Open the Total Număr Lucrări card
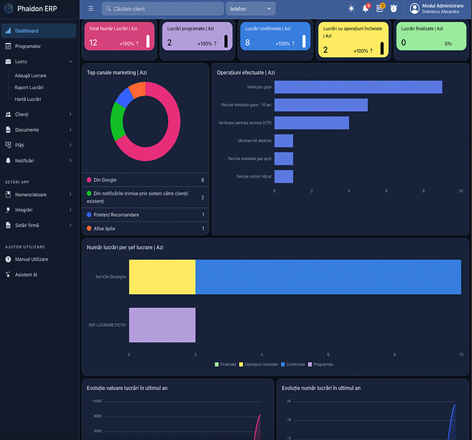This screenshot has width=472, height=440. (120, 36)
